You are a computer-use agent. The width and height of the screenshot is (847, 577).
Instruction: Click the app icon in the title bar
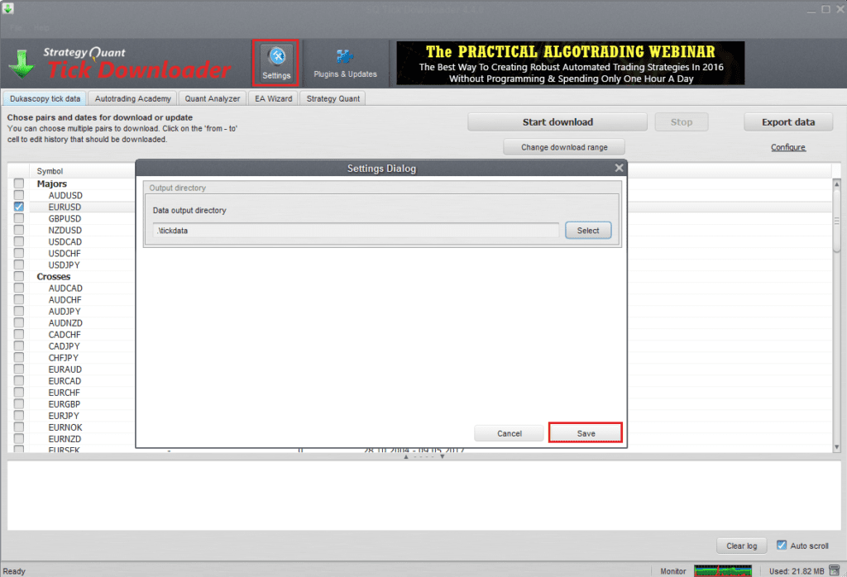(7, 8)
